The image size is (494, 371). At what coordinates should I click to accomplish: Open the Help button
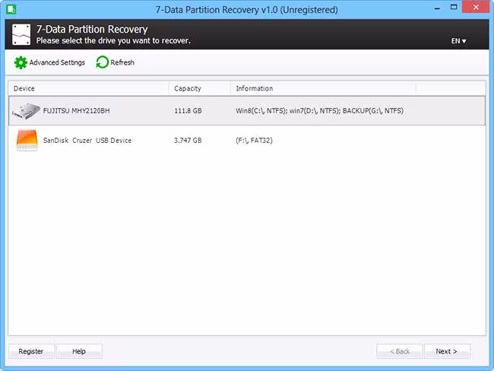[x=79, y=351]
